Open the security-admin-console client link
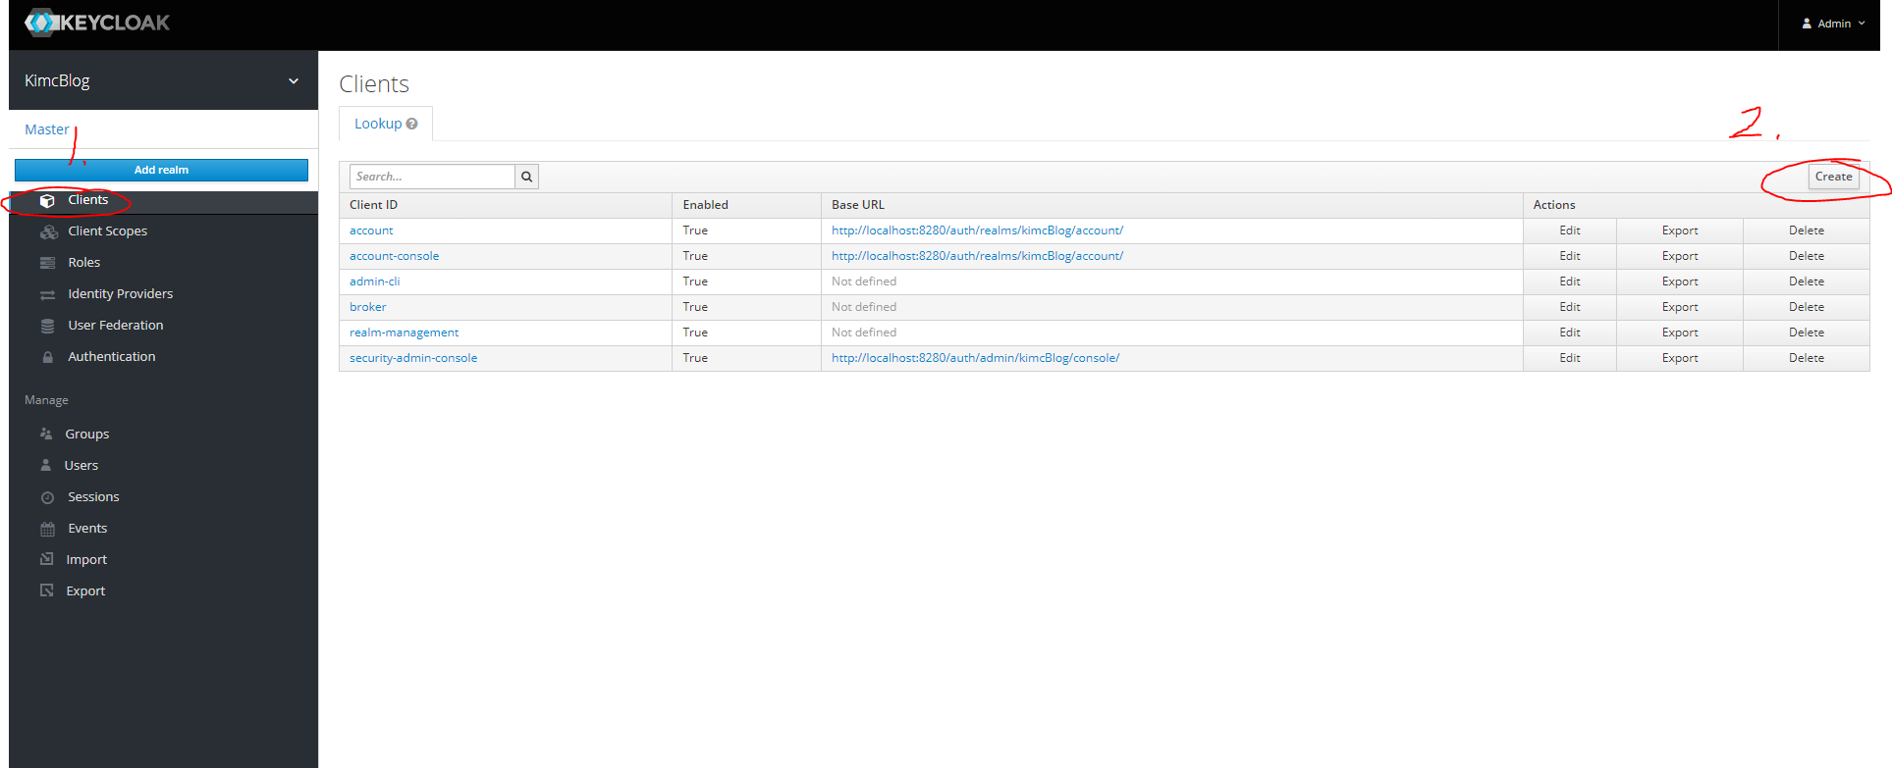 tap(413, 358)
